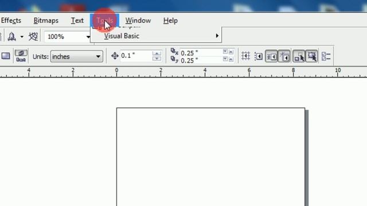The image size is (367, 206).
Task: Open the Options checklist icon
Action: click(x=326, y=56)
